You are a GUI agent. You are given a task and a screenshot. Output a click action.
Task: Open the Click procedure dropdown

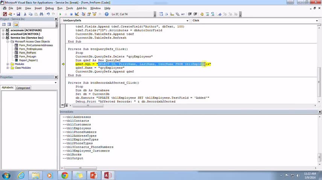(x=317, y=21)
